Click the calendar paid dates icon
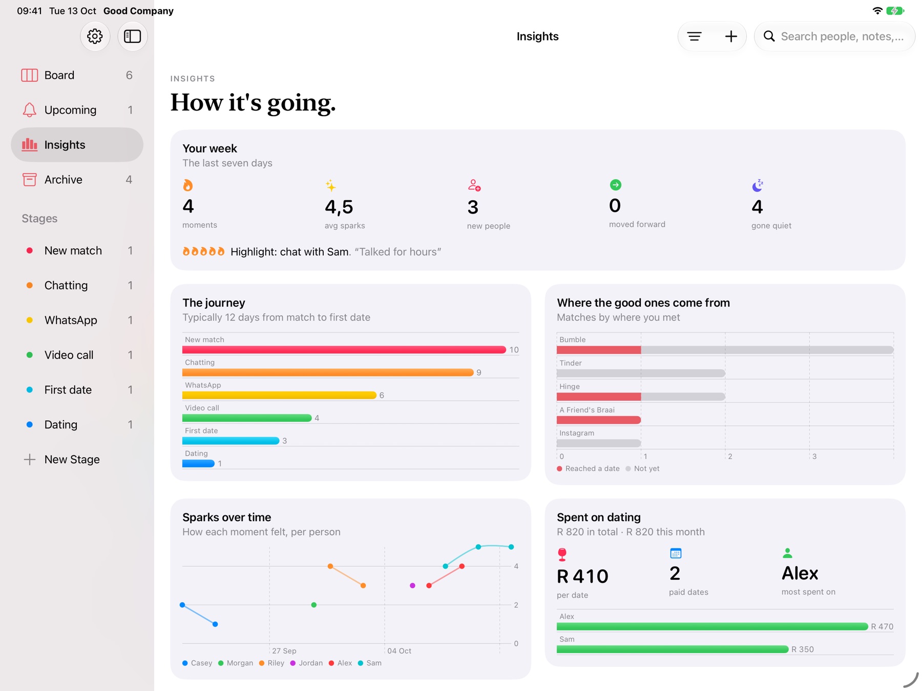This screenshot has width=922, height=691. click(676, 553)
